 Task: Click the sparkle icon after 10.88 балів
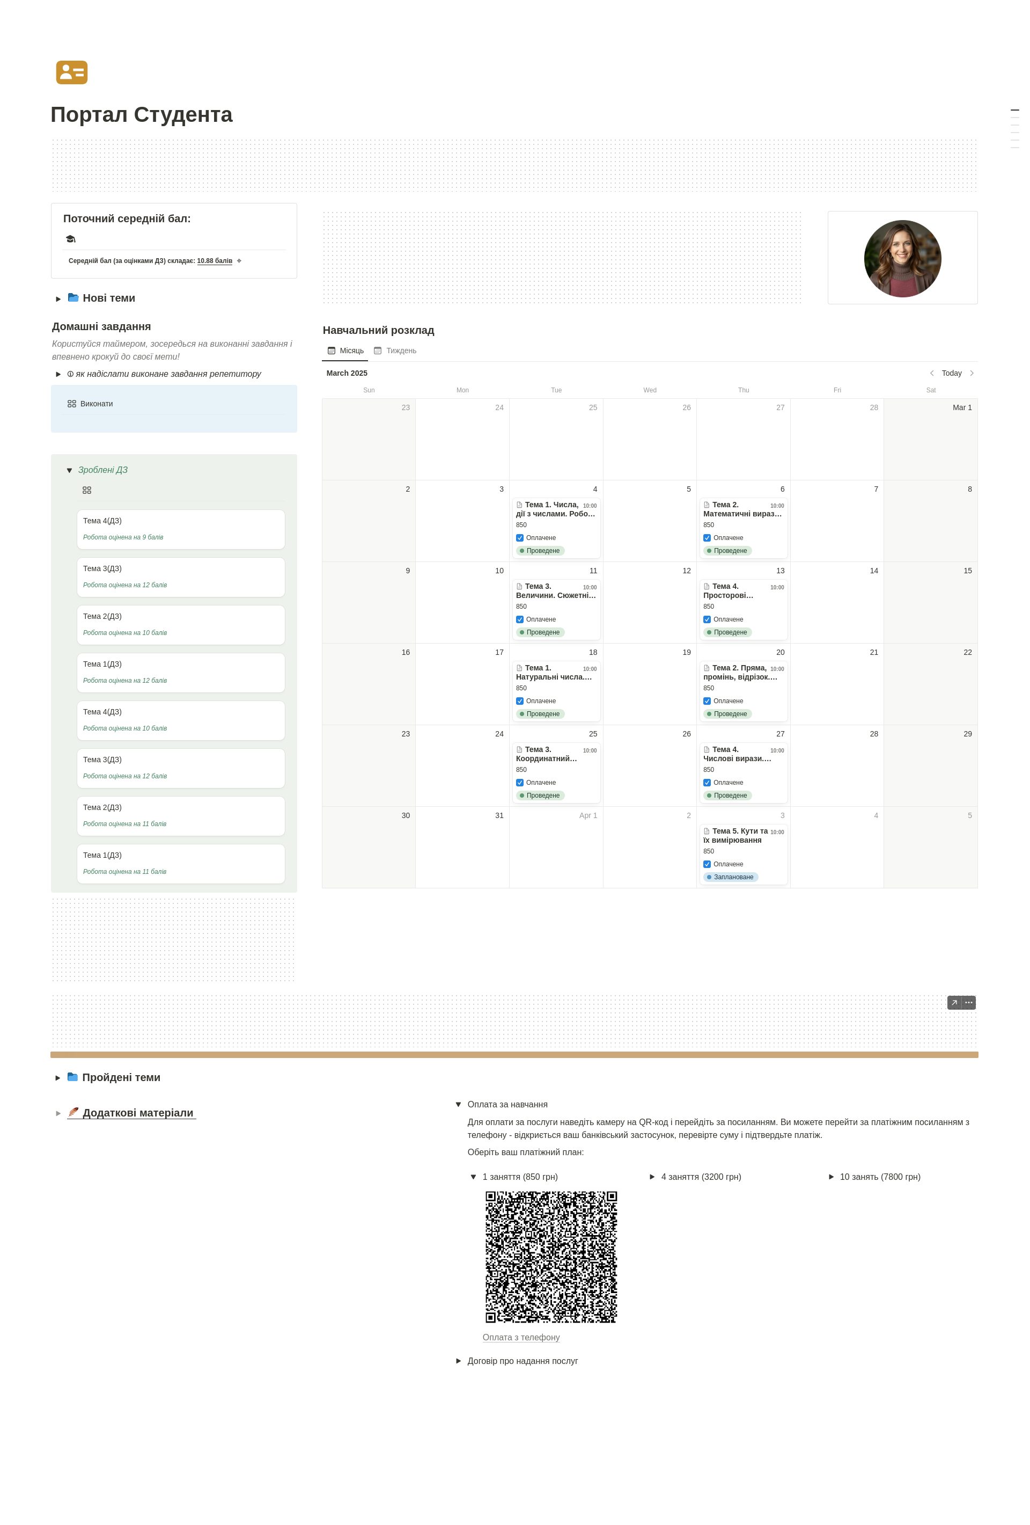(239, 260)
